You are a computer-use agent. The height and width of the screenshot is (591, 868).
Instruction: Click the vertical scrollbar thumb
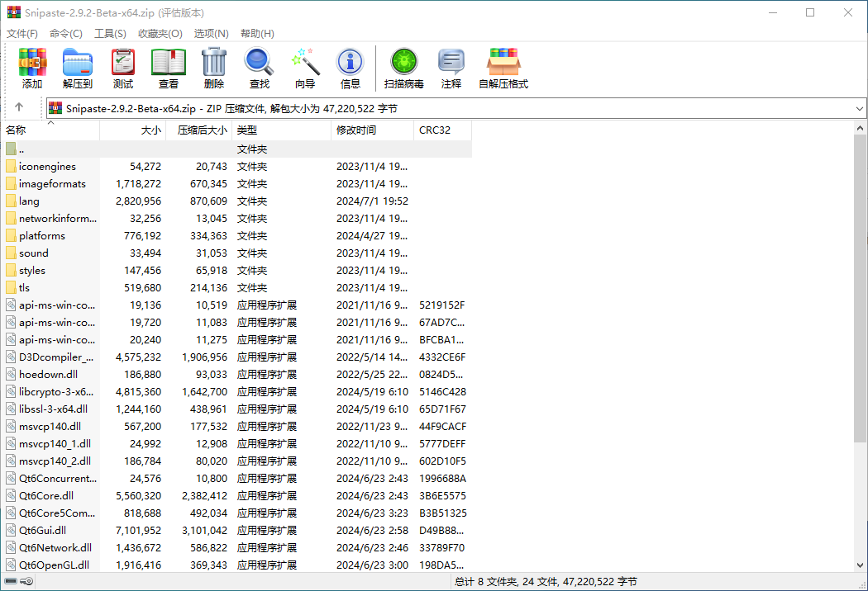[x=860, y=289]
